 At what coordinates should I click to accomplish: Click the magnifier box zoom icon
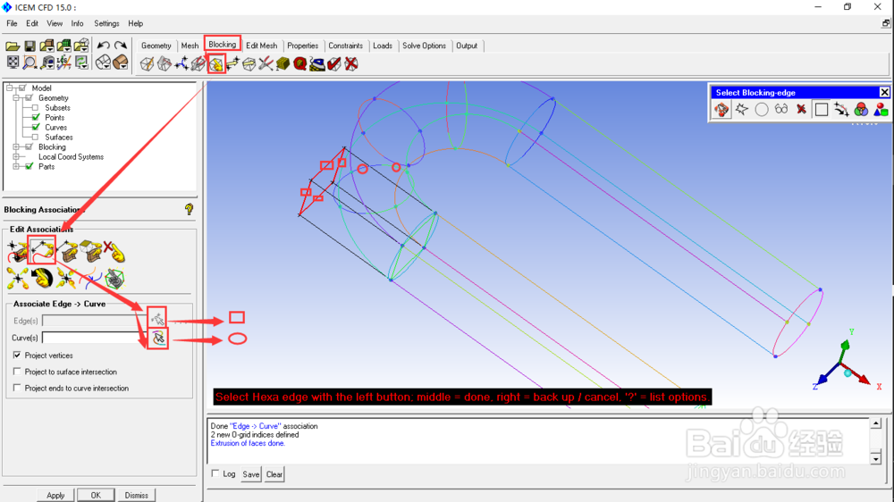[x=30, y=63]
